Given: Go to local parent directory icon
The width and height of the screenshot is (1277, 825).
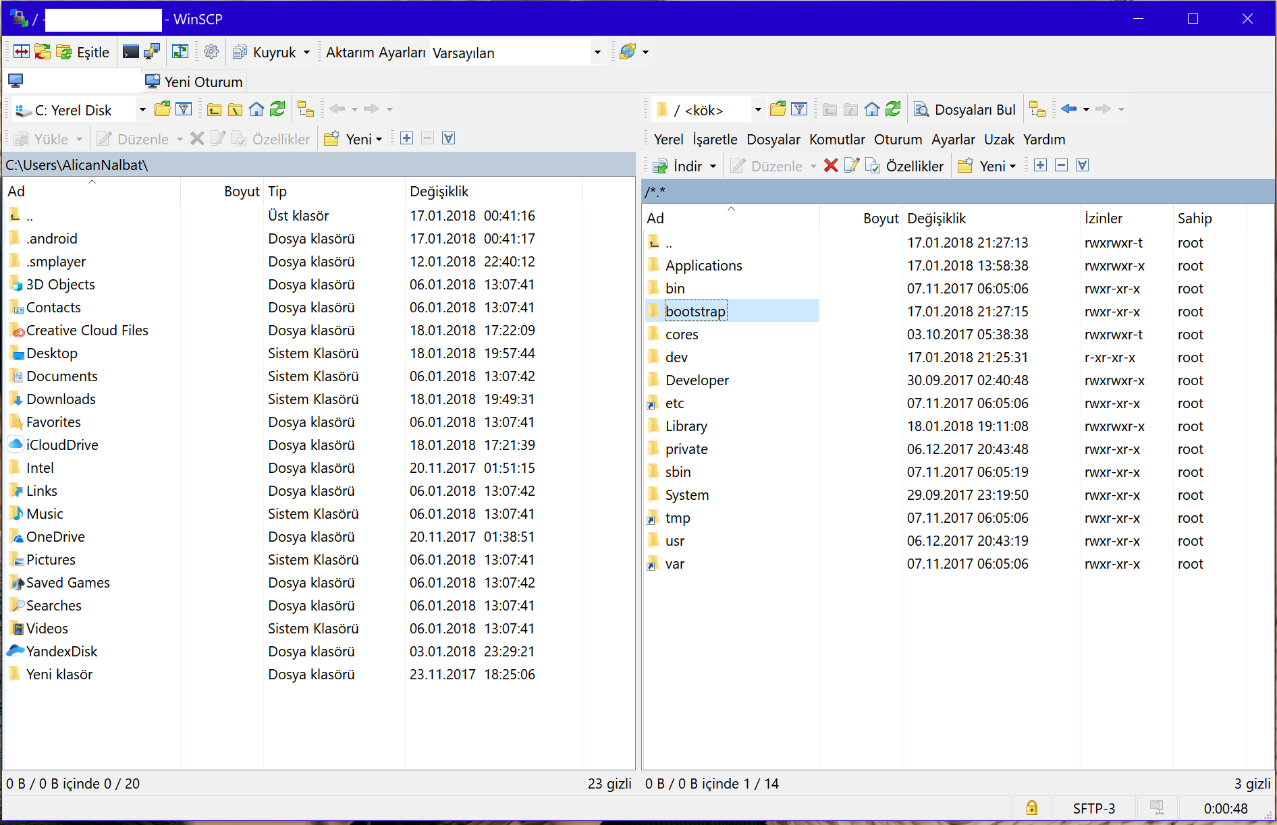Looking at the screenshot, I should (x=215, y=109).
